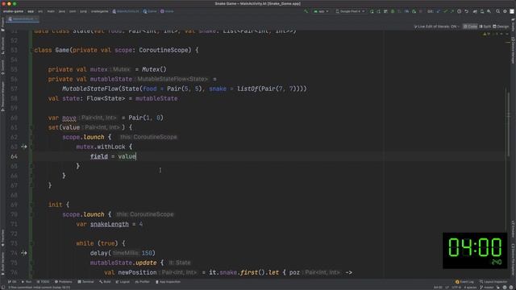Select the MainActivity.kt editor tab
516x290 pixels.
(23, 19)
